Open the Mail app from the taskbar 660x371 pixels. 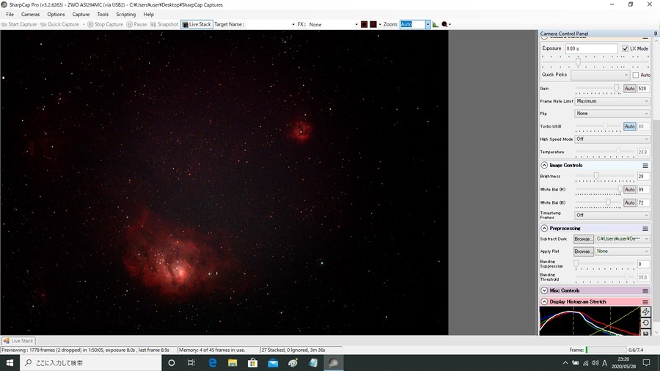(x=273, y=363)
